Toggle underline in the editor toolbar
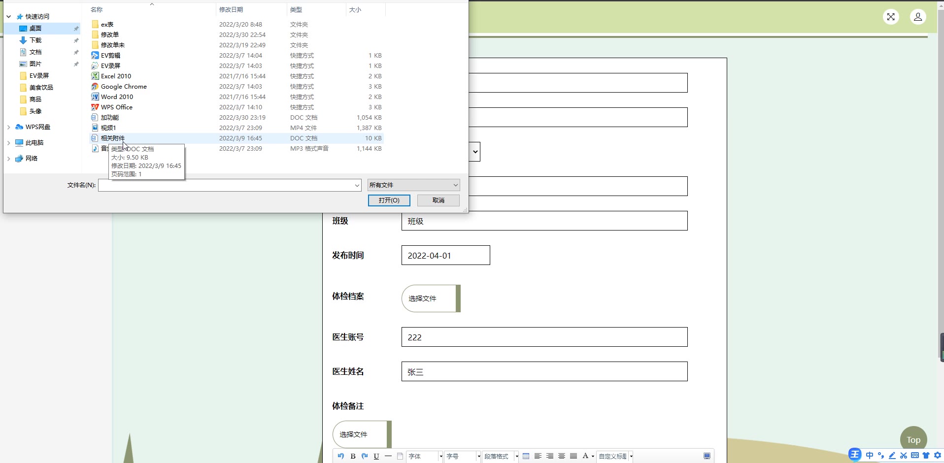 coord(376,456)
